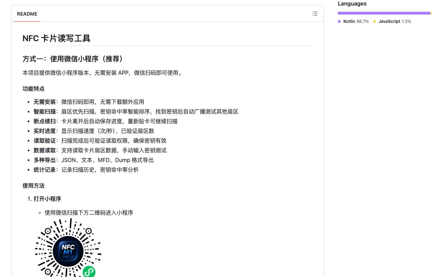Viewport: 443px width, 277px height.
Task: Click the line "使用微信扫描下方二维码进入小程序"
Action: coord(89,213)
